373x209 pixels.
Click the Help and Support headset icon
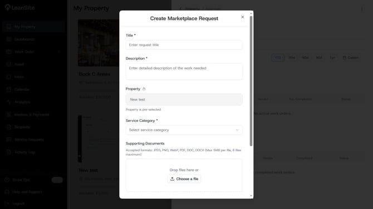(x=7, y=192)
